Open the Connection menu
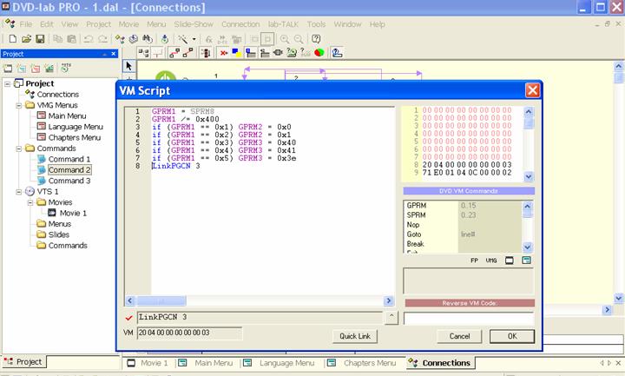The height and width of the screenshot is (376, 625). 240,24
